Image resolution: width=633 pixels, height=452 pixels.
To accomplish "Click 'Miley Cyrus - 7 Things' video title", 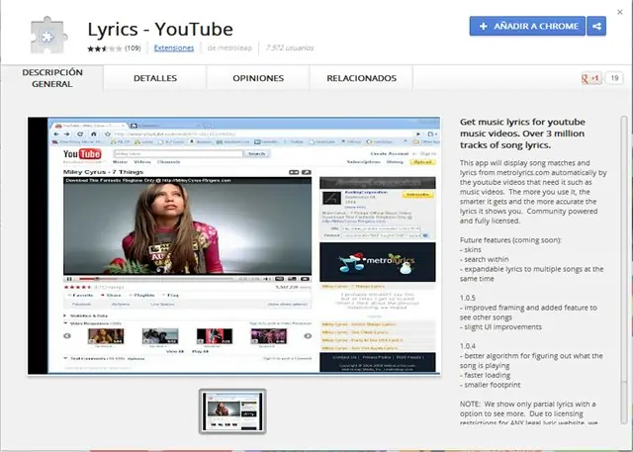I will tap(103, 172).
